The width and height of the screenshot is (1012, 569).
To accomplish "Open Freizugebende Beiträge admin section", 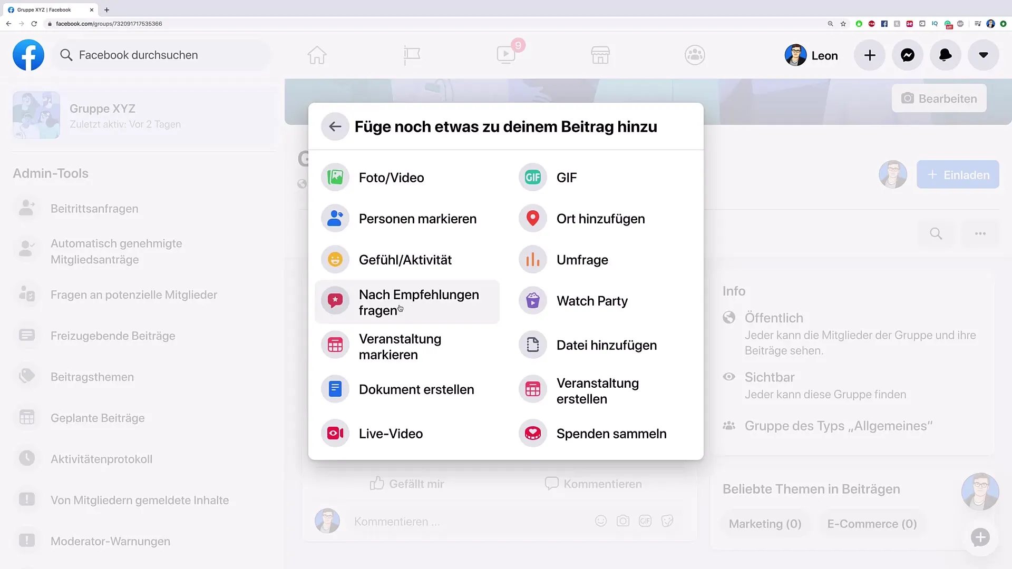I will tap(113, 336).
